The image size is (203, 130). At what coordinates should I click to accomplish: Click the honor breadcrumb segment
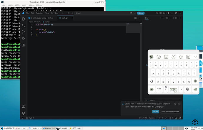click(x=38, y=22)
